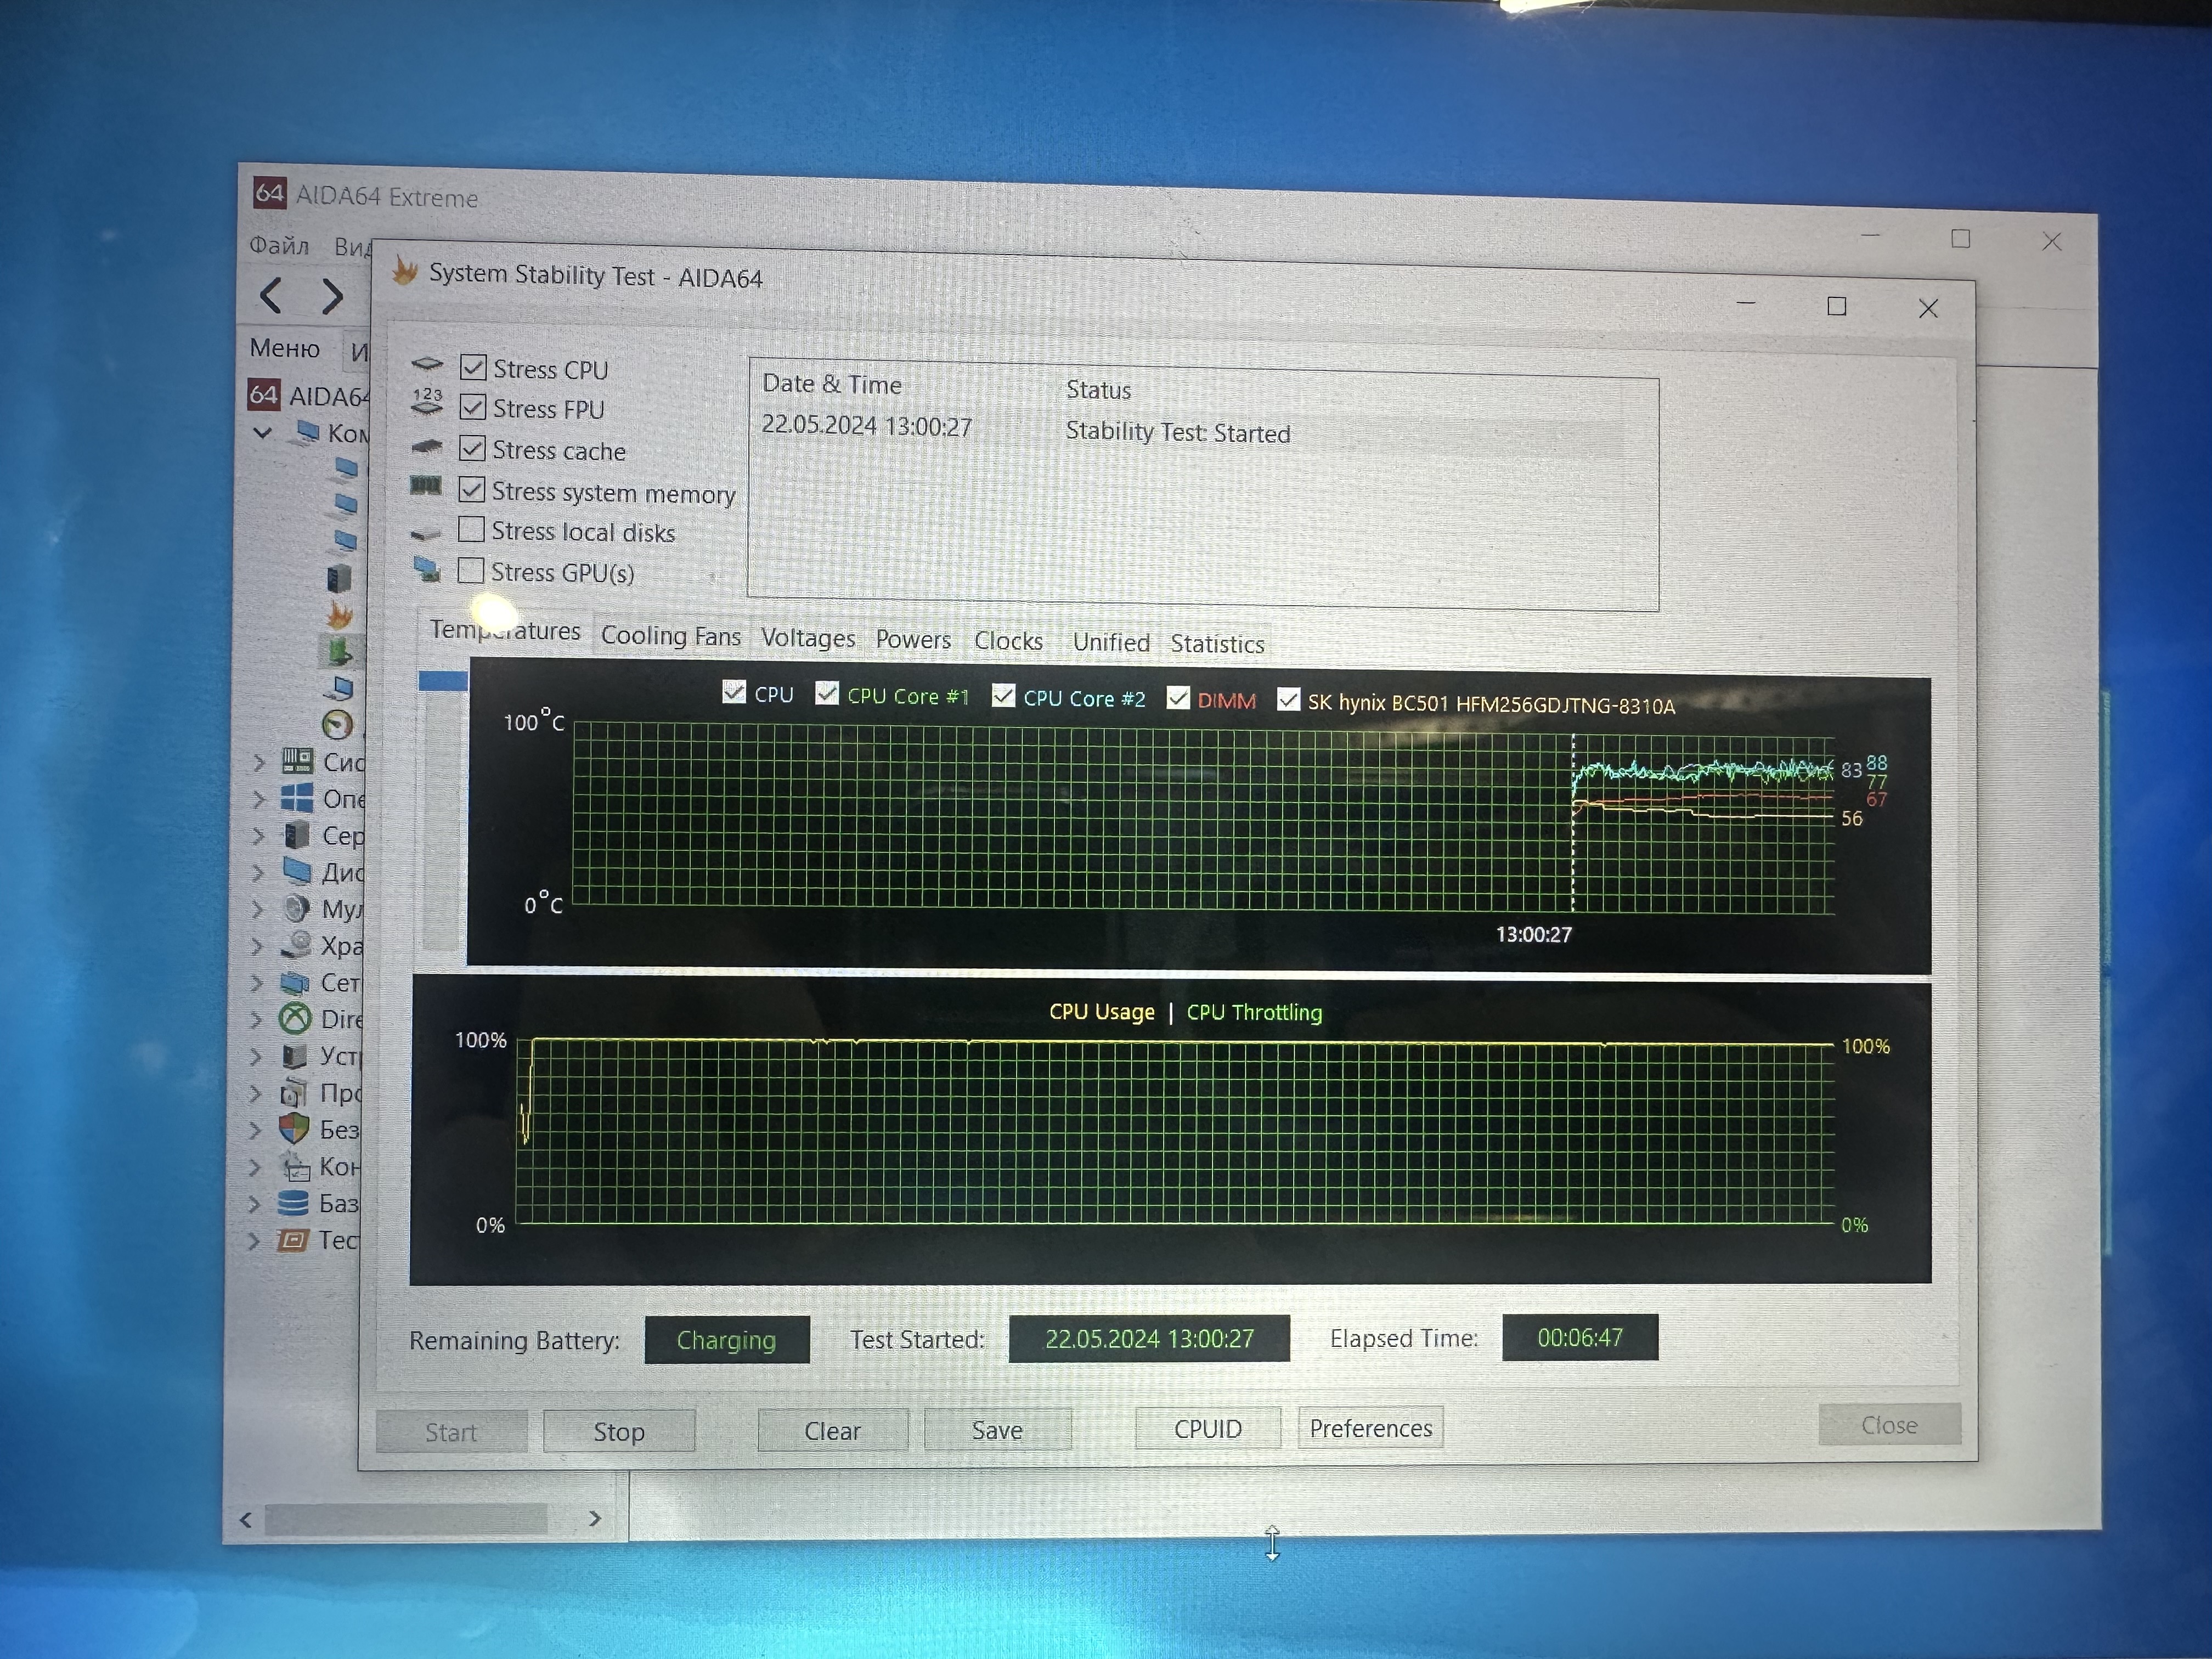Click the sidebar horizontal scrollbar track
Viewport: 2212px width, 1659px height.
tap(406, 1519)
